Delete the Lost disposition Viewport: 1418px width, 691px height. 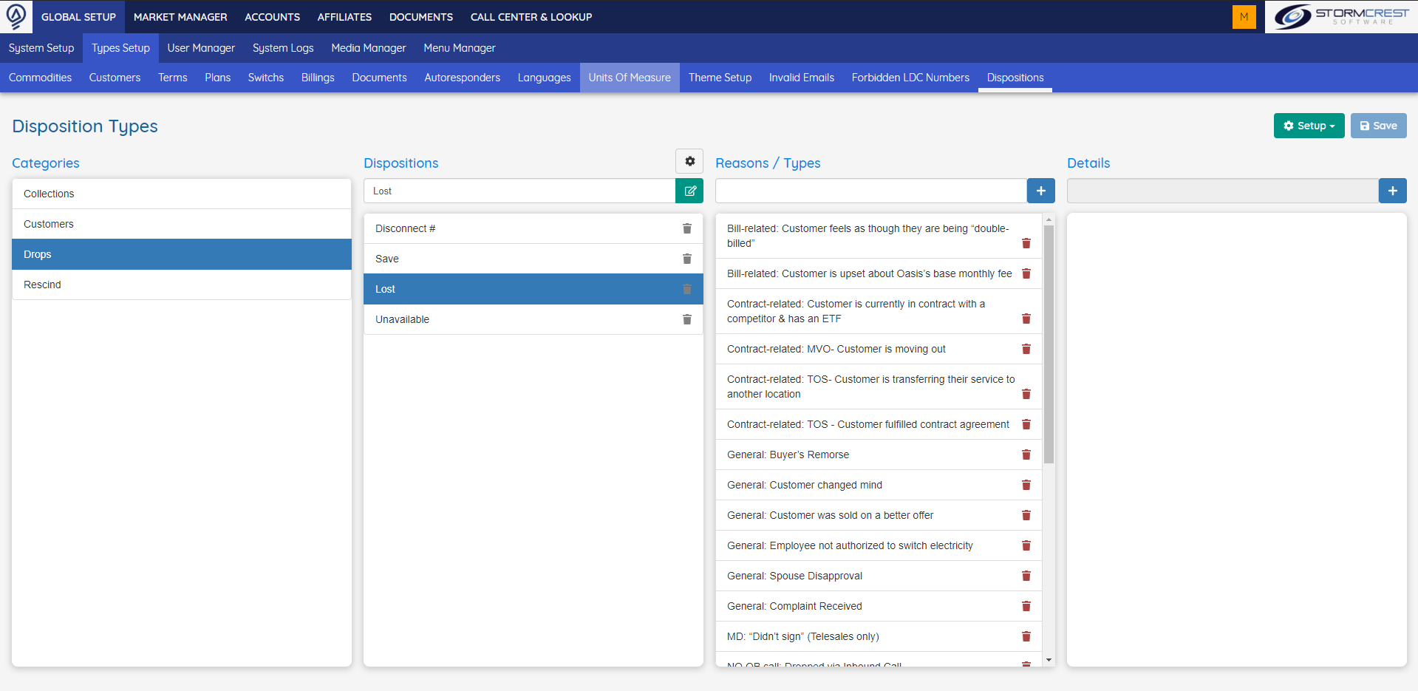tap(686, 289)
